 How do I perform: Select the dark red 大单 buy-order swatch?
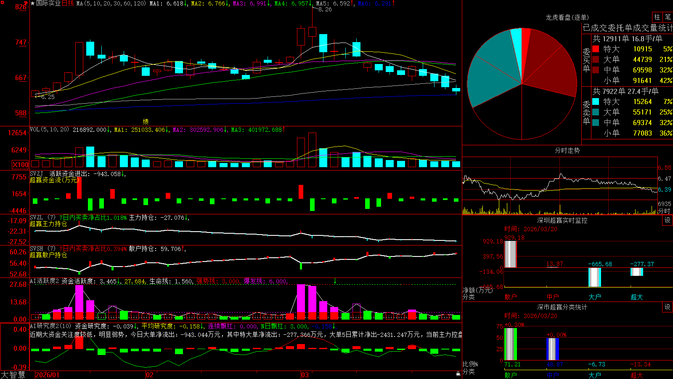click(596, 59)
